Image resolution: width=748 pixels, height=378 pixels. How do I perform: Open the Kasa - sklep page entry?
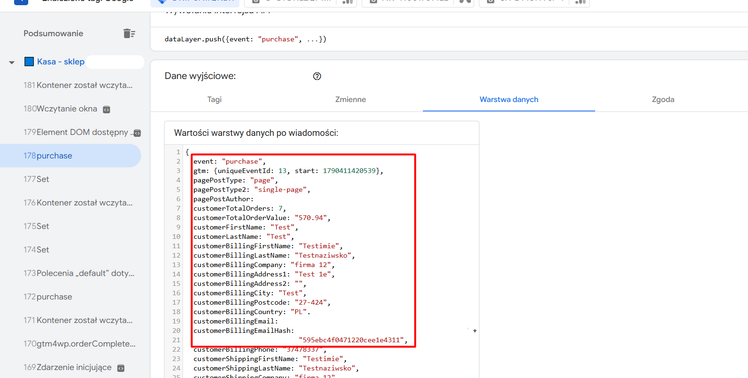pos(61,62)
